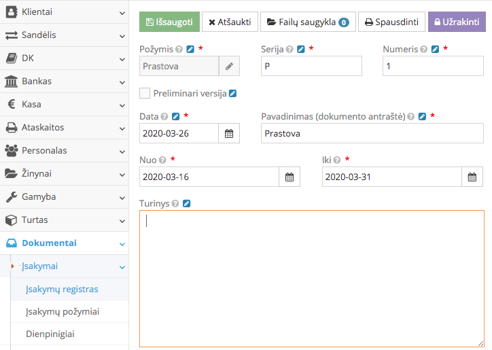
Task: Click the pencil icon beside Požymis field
Action: 229,66
